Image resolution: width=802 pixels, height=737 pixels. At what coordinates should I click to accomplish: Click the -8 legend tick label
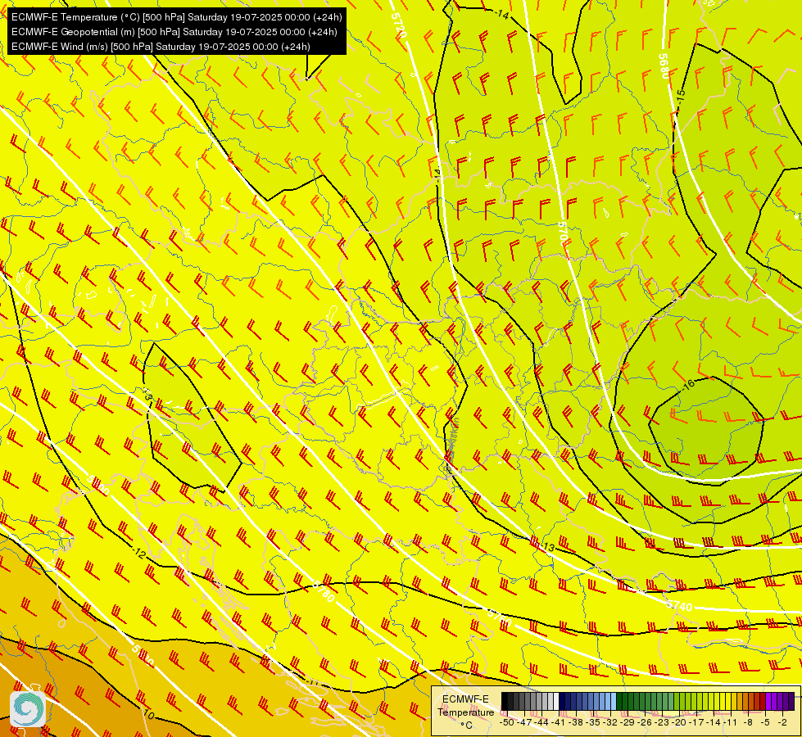click(x=748, y=722)
